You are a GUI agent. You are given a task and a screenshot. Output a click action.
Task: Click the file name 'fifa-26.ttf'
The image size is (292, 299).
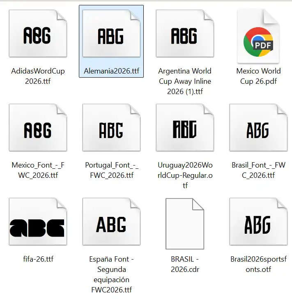[x=38, y=259]
